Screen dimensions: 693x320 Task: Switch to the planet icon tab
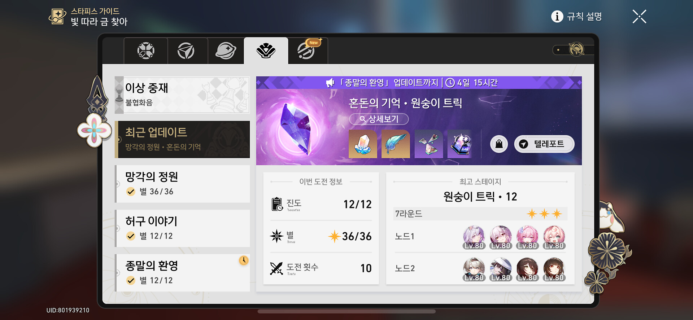pos(226,51)
